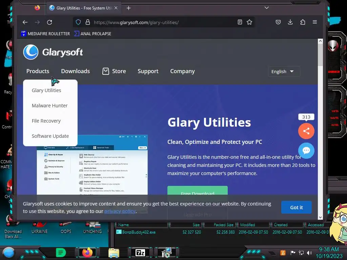Open the Windows Start orb

[9, 253]
